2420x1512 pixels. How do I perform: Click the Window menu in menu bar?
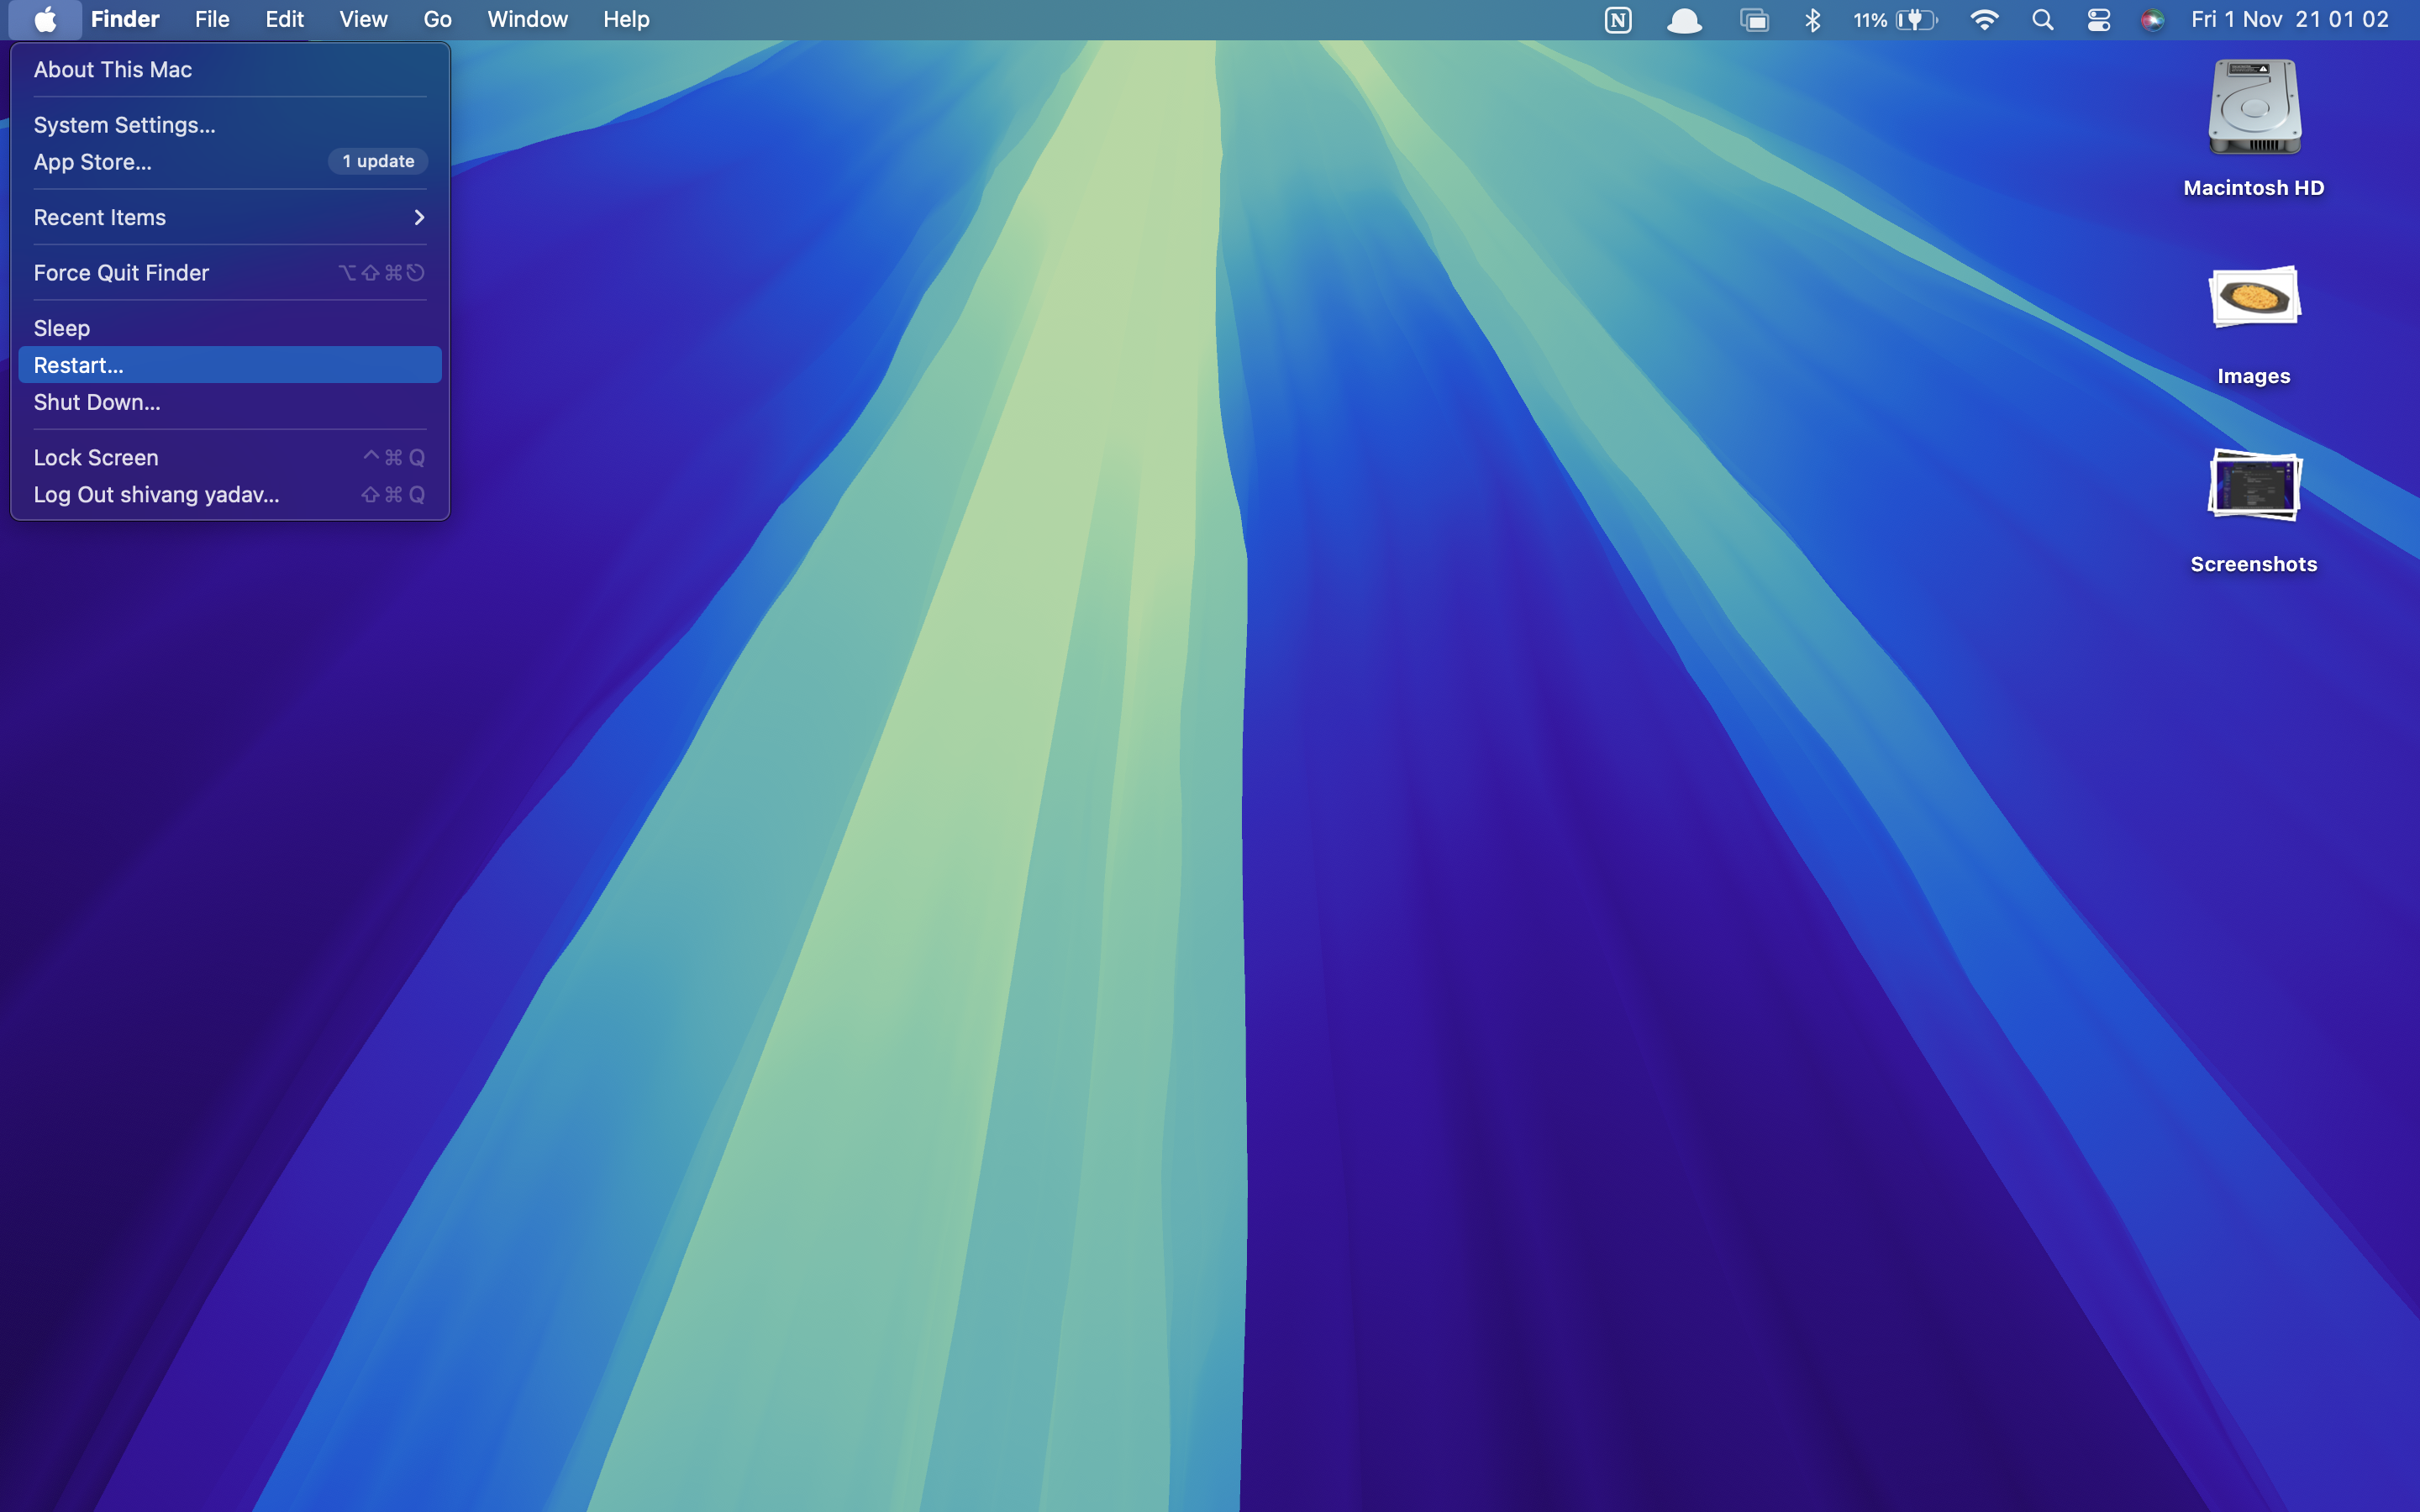pos(527,19)
